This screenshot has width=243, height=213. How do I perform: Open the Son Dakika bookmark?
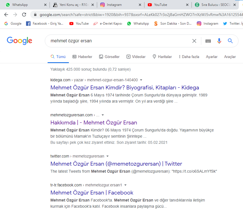point(173,24)
